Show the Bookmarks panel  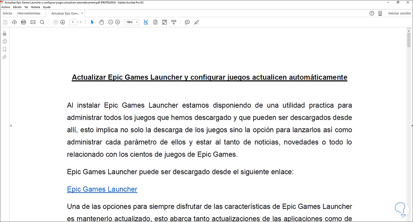[5, 49]
